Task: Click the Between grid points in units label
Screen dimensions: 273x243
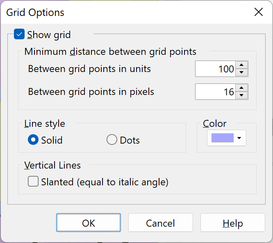Action: click(89, 69)
